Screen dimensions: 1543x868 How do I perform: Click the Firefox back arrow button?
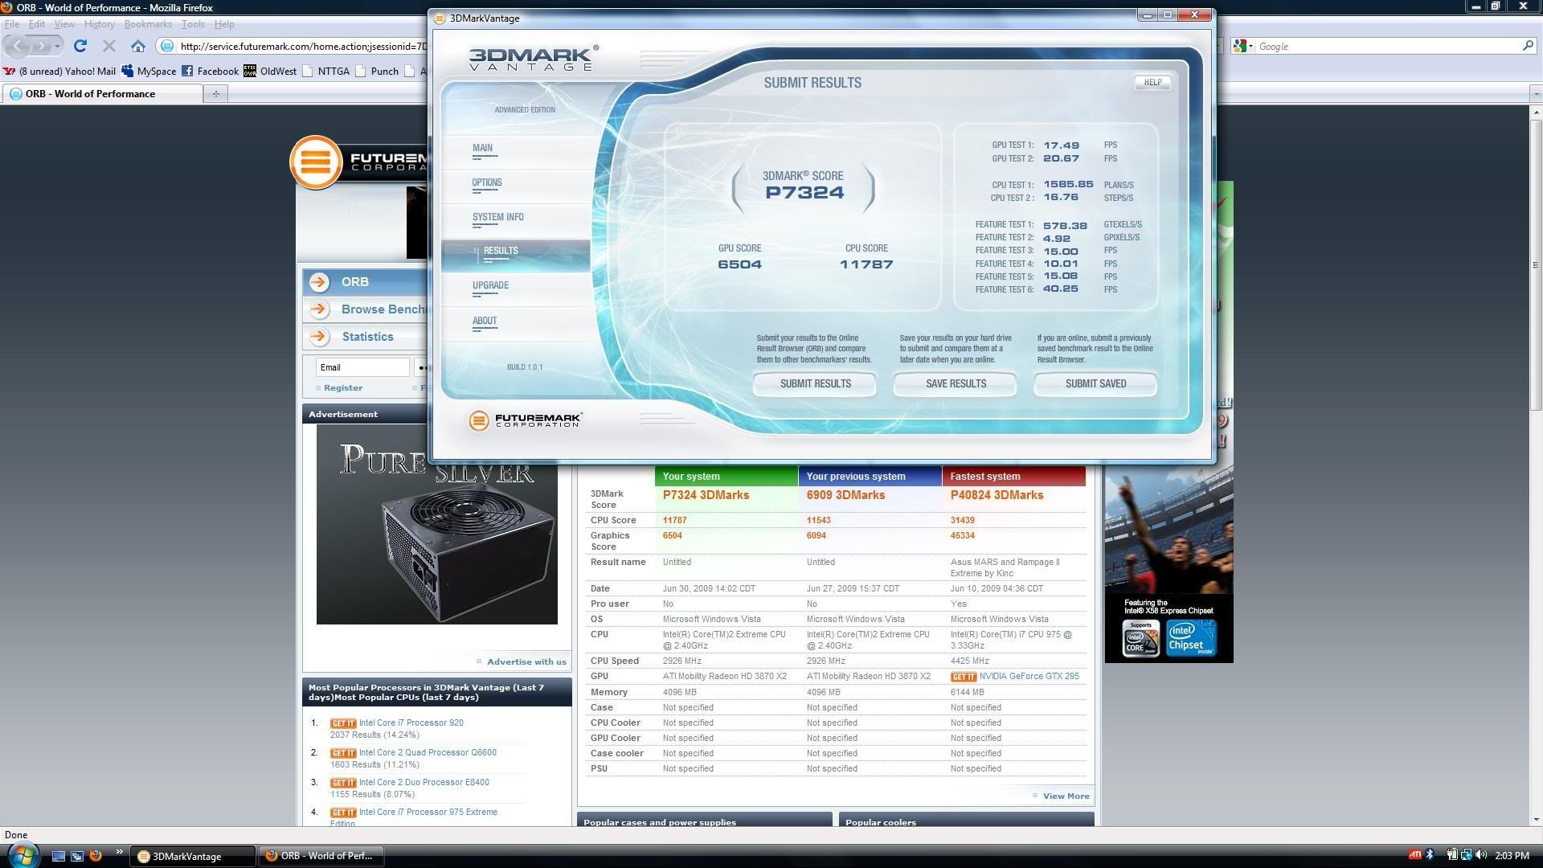[19, 46]
